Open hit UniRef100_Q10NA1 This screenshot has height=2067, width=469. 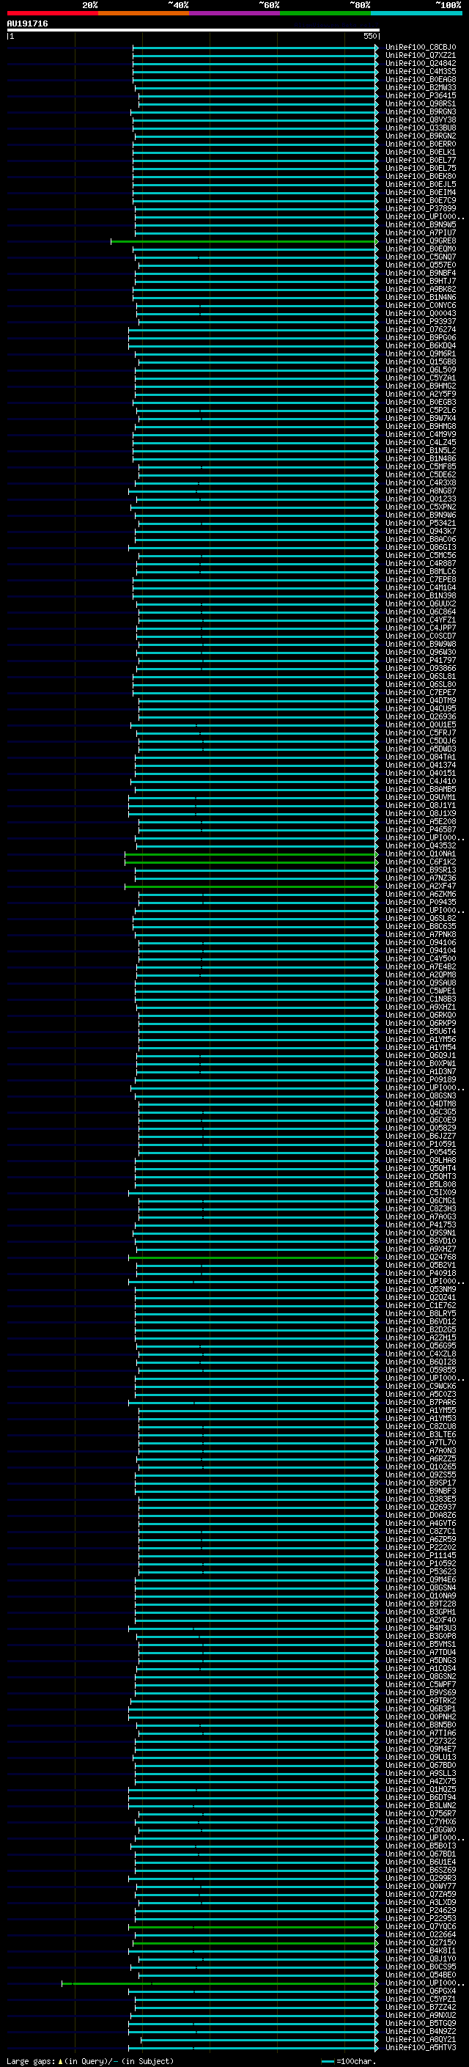[420, 853]
